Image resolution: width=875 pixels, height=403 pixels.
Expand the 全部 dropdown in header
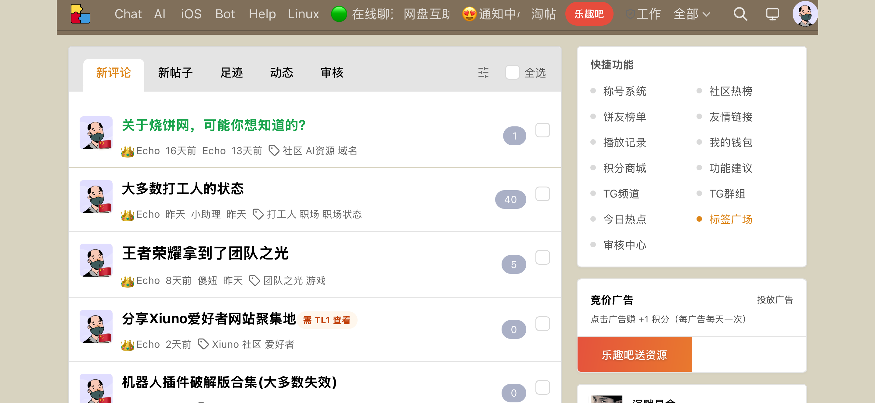click(x=692, y=14)
